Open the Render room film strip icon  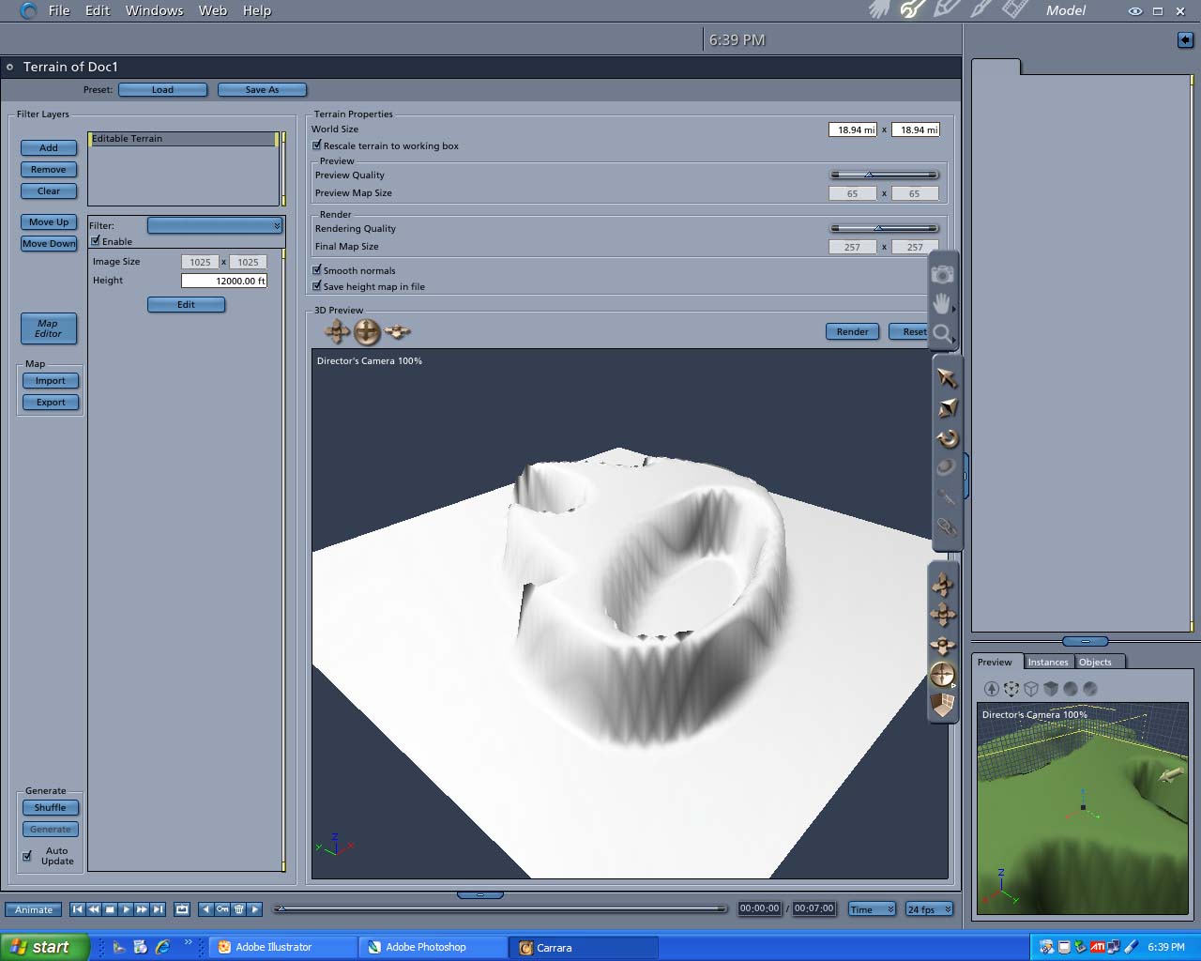1015,10
